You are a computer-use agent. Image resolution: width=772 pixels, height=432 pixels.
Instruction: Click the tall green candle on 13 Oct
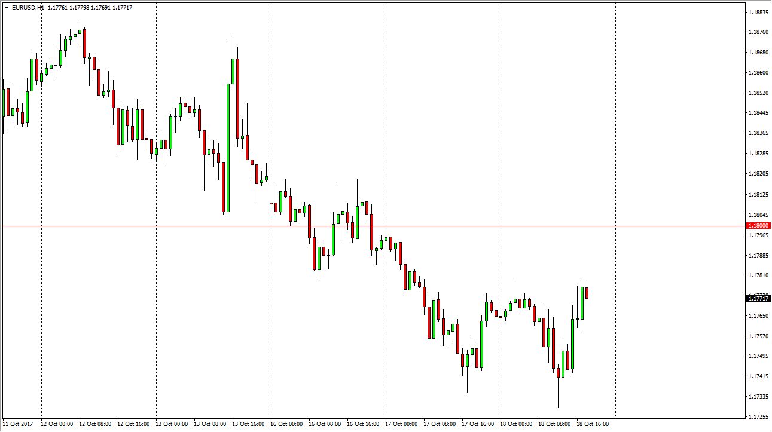(x=228, y=148)
